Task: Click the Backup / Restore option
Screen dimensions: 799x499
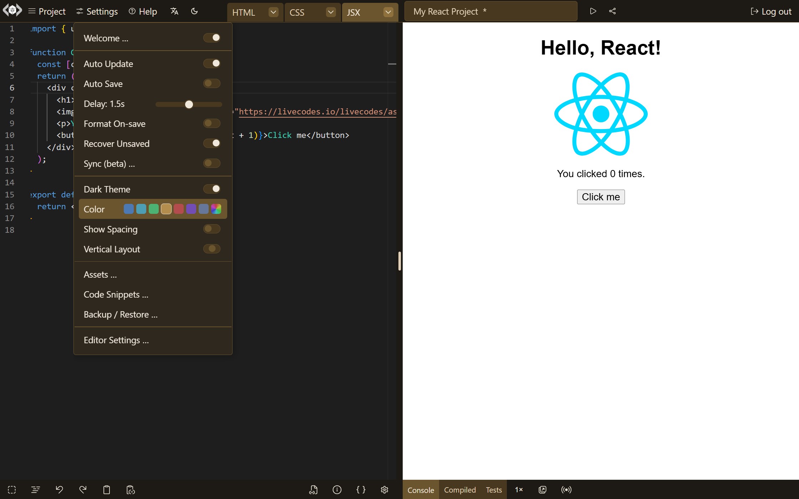Action: (x=119, y=314)
